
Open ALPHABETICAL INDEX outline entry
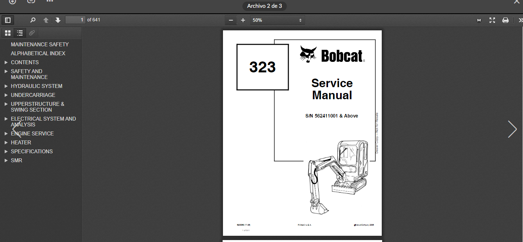pos(38,53)
